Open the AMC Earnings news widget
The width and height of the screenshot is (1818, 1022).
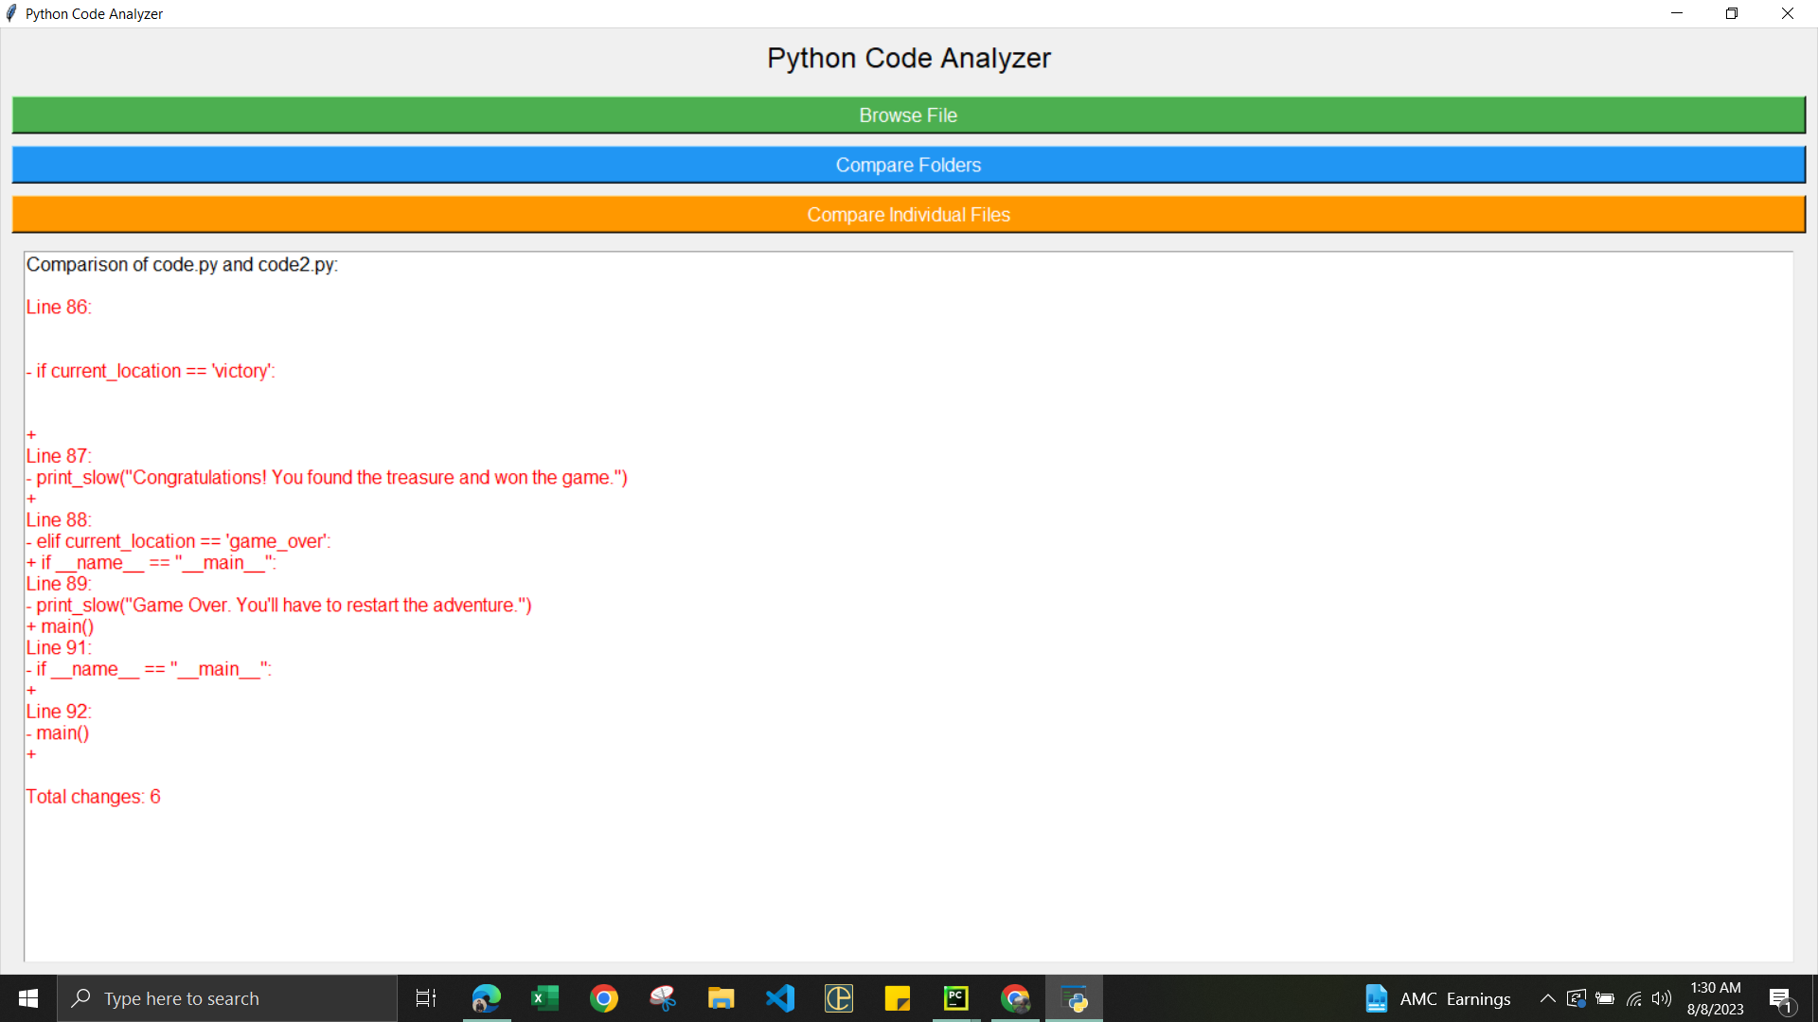point(1439,998)
